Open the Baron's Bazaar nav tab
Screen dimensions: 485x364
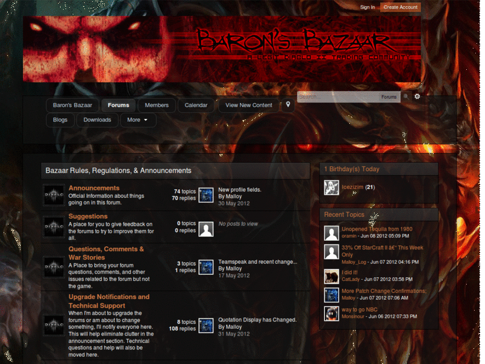(72, 105)
